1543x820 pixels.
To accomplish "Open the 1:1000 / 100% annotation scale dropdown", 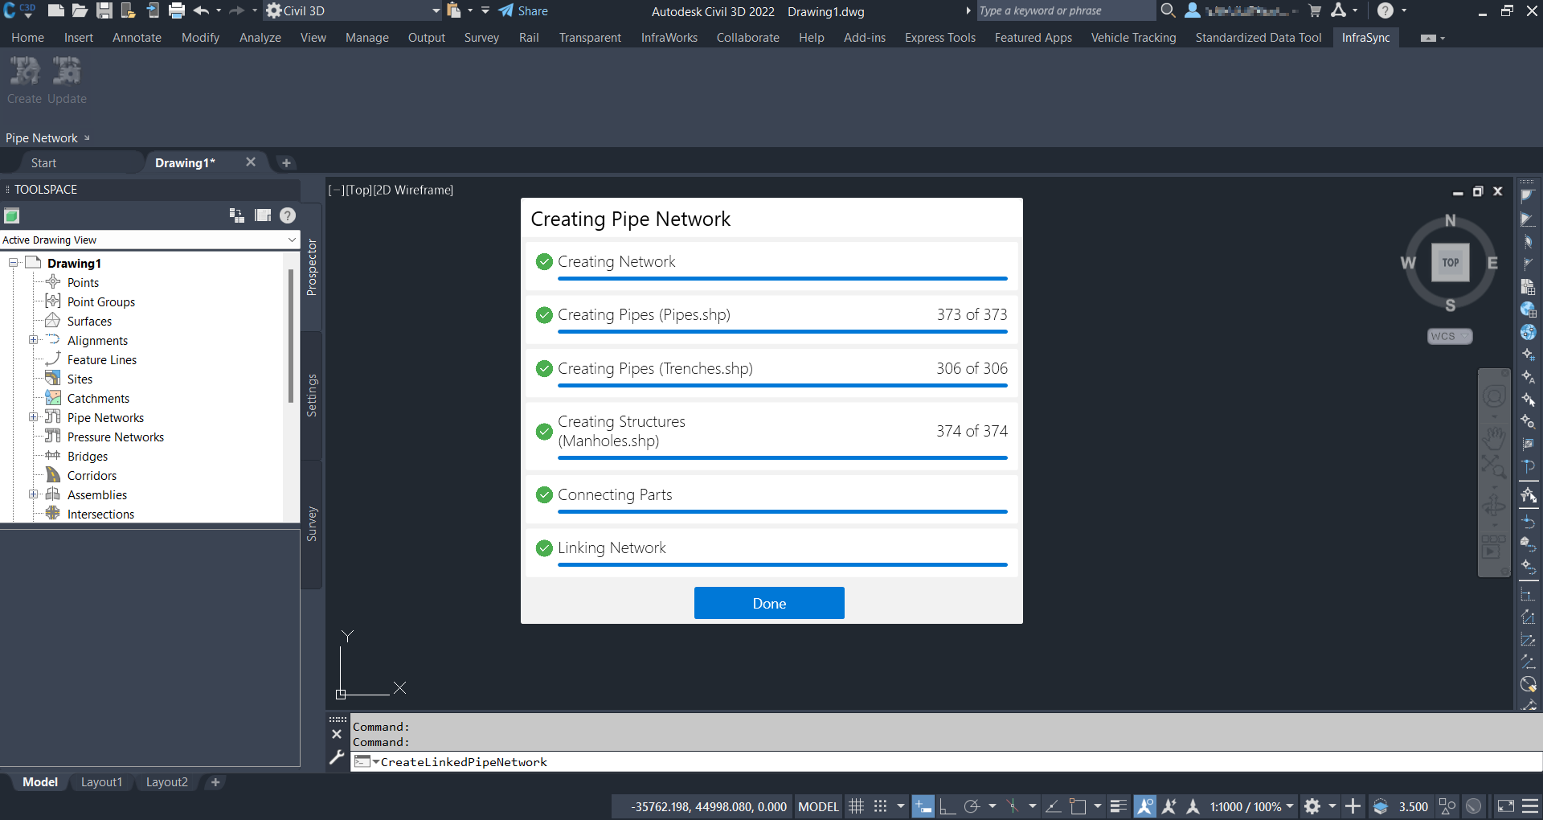I will [x=1251, y=806].
